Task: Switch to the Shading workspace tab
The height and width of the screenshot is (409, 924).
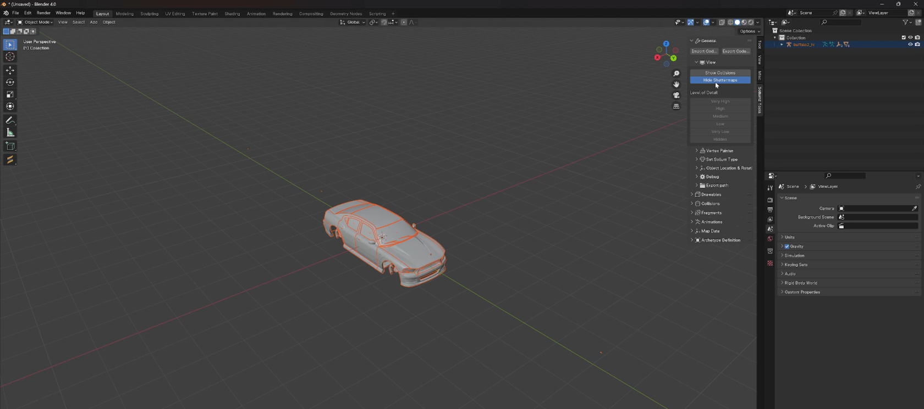Action: [x=232, y=14]
